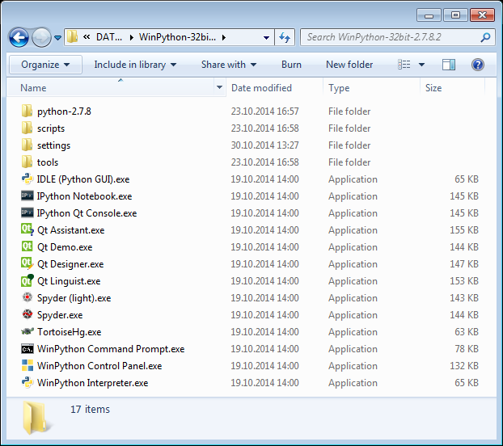Open the Organize menu
The image size is (503, 446).
pos(45,65)
